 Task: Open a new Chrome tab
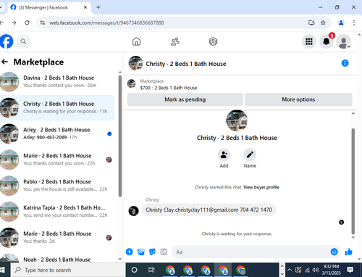pyautogui.click(x=98, y=7)
